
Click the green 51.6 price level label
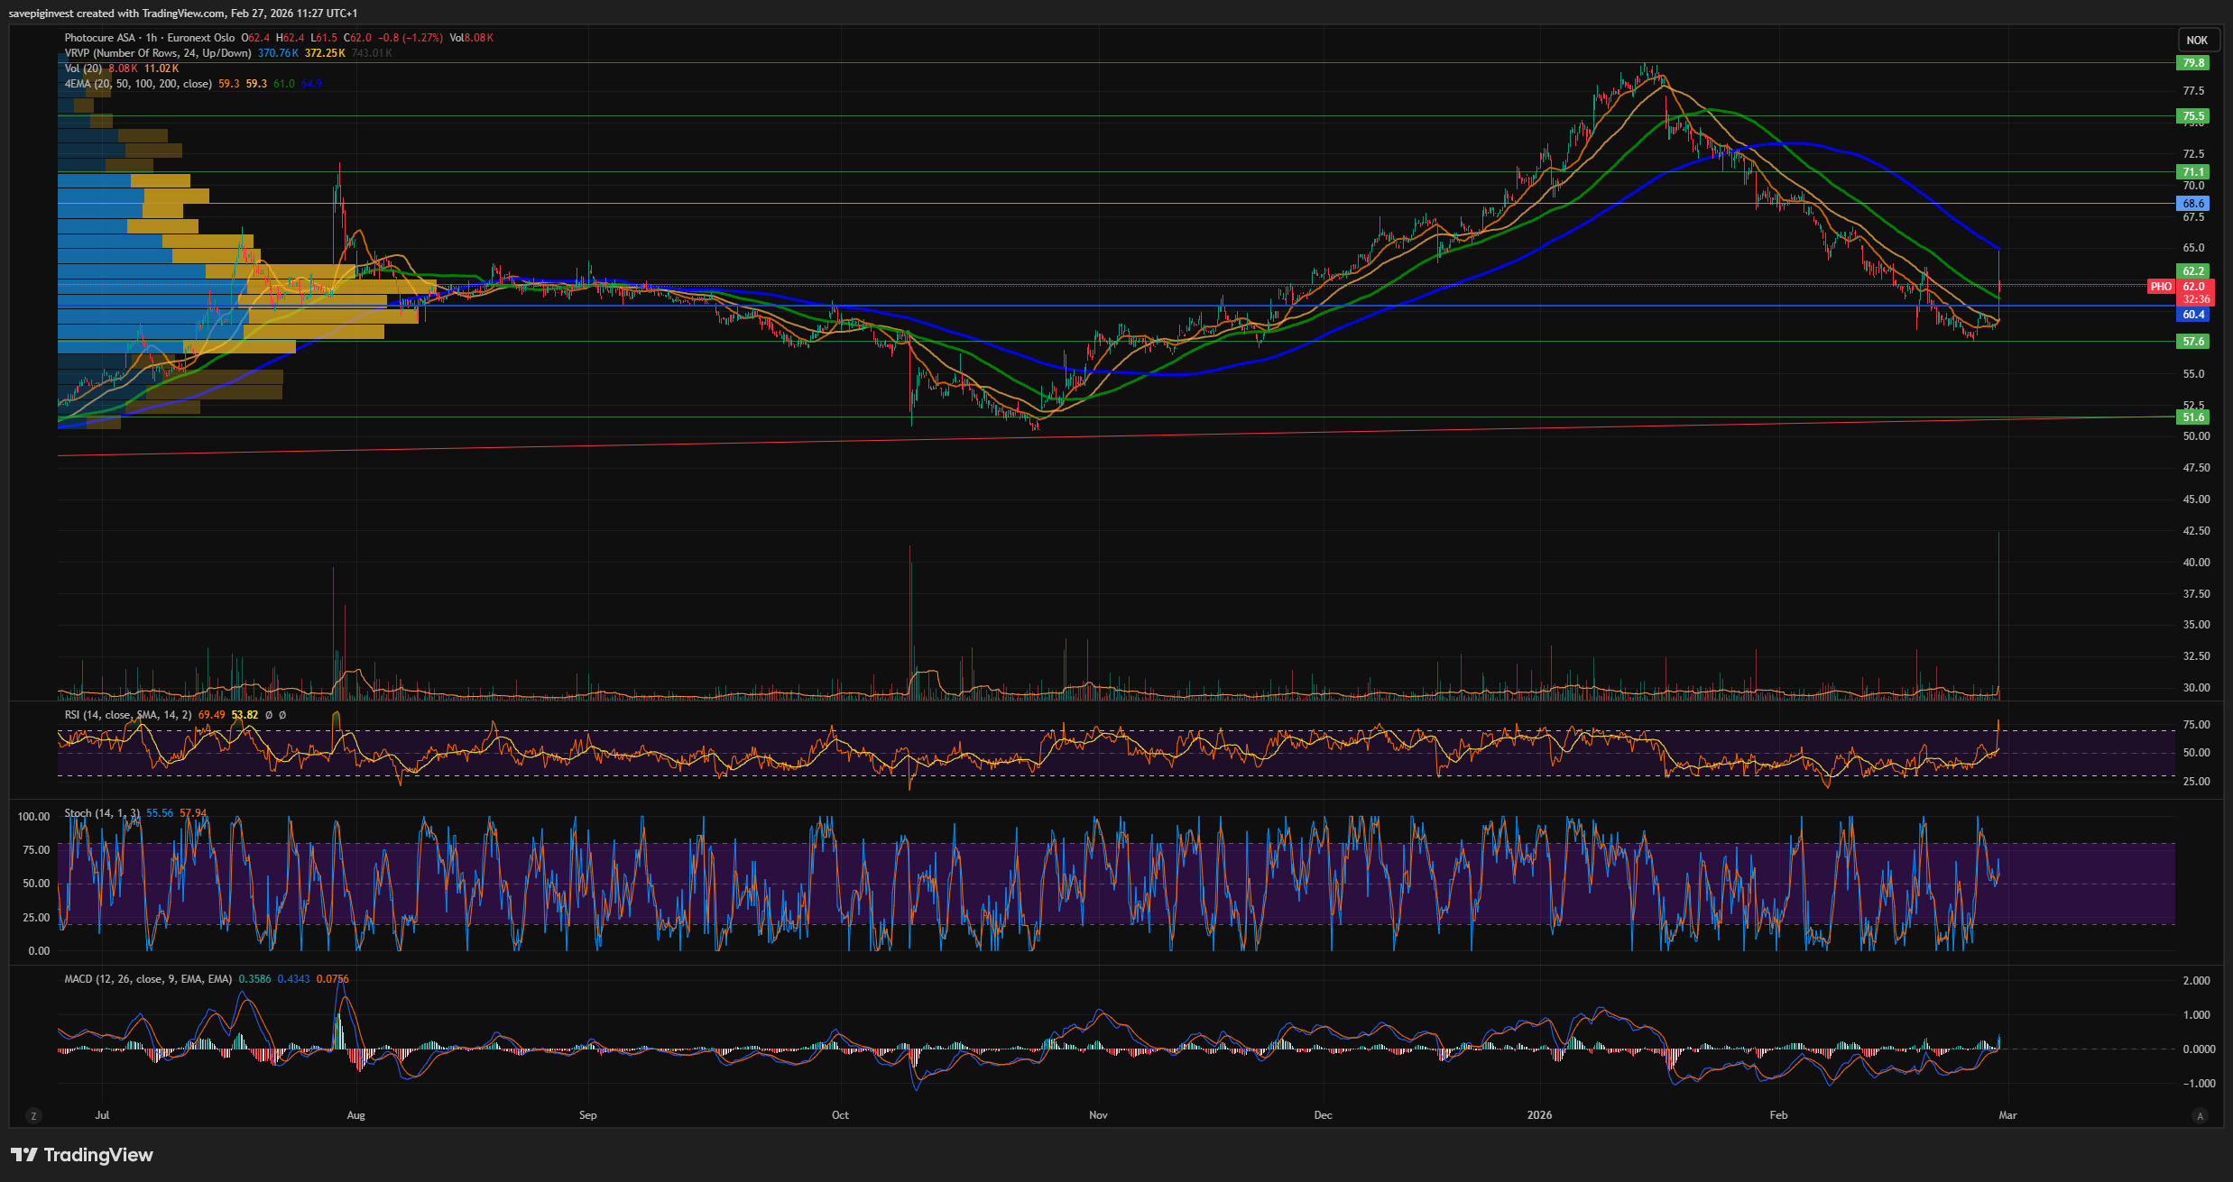2193,417
